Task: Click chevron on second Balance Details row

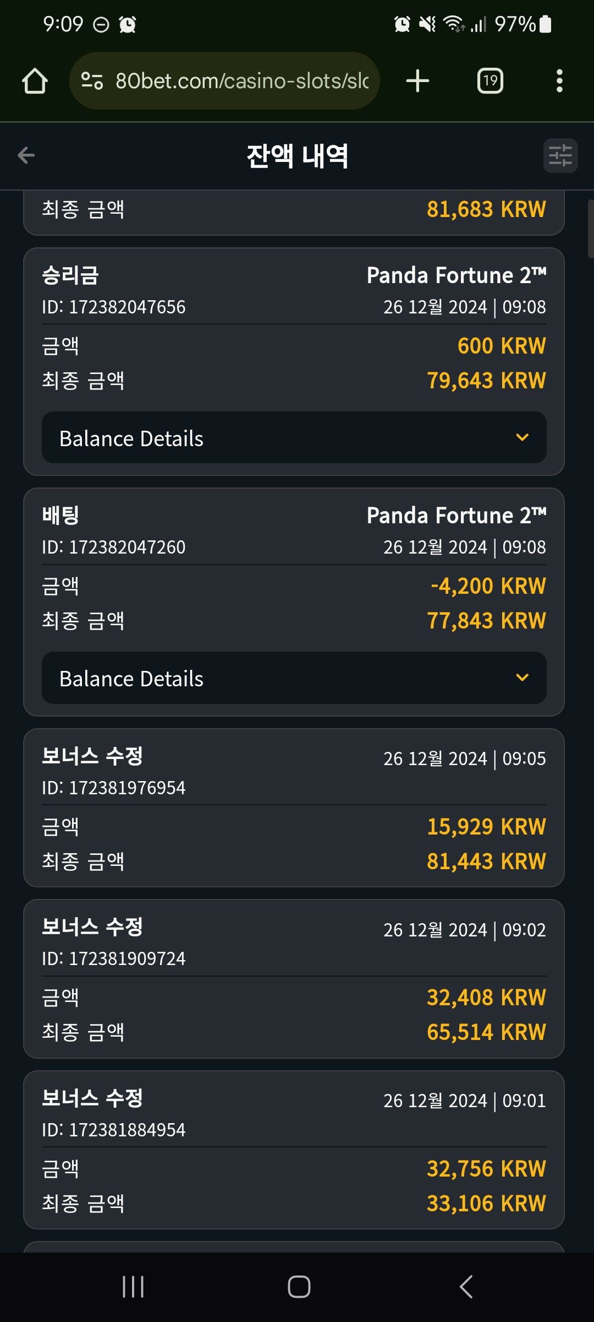Action: click(x=522, y=678)
